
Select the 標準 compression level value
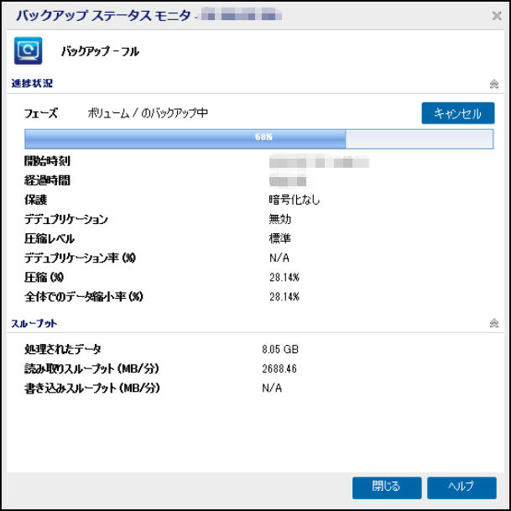coord(280,238)
